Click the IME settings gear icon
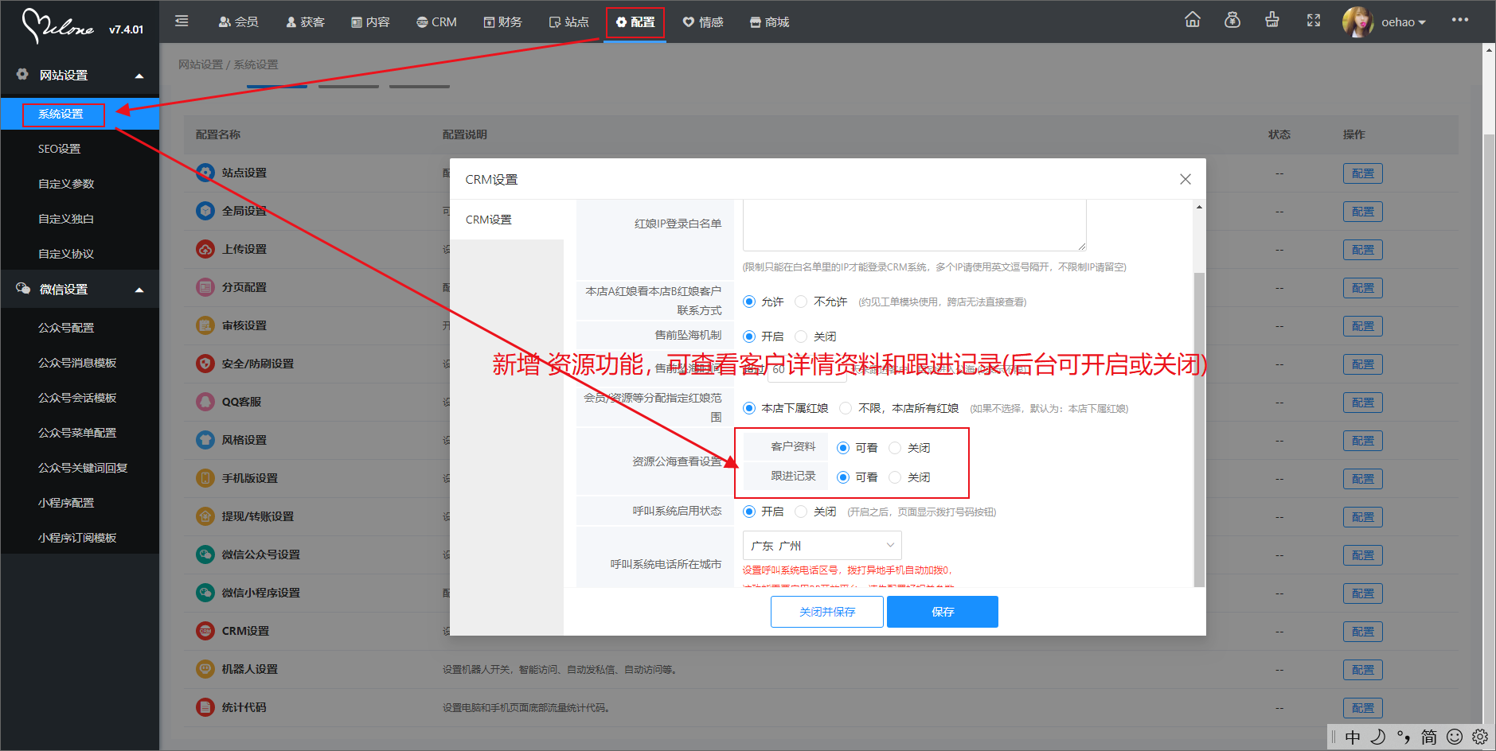This screenshot has width=1496, height=751. coord(1480,737)
